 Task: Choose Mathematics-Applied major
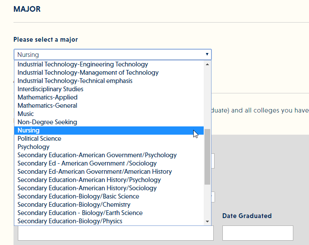[47, 97]
